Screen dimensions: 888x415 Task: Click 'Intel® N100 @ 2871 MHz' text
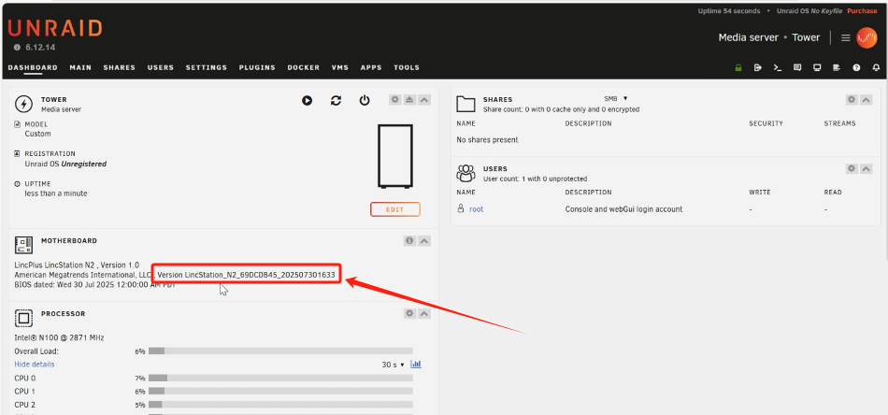click(x=59, y=337)
